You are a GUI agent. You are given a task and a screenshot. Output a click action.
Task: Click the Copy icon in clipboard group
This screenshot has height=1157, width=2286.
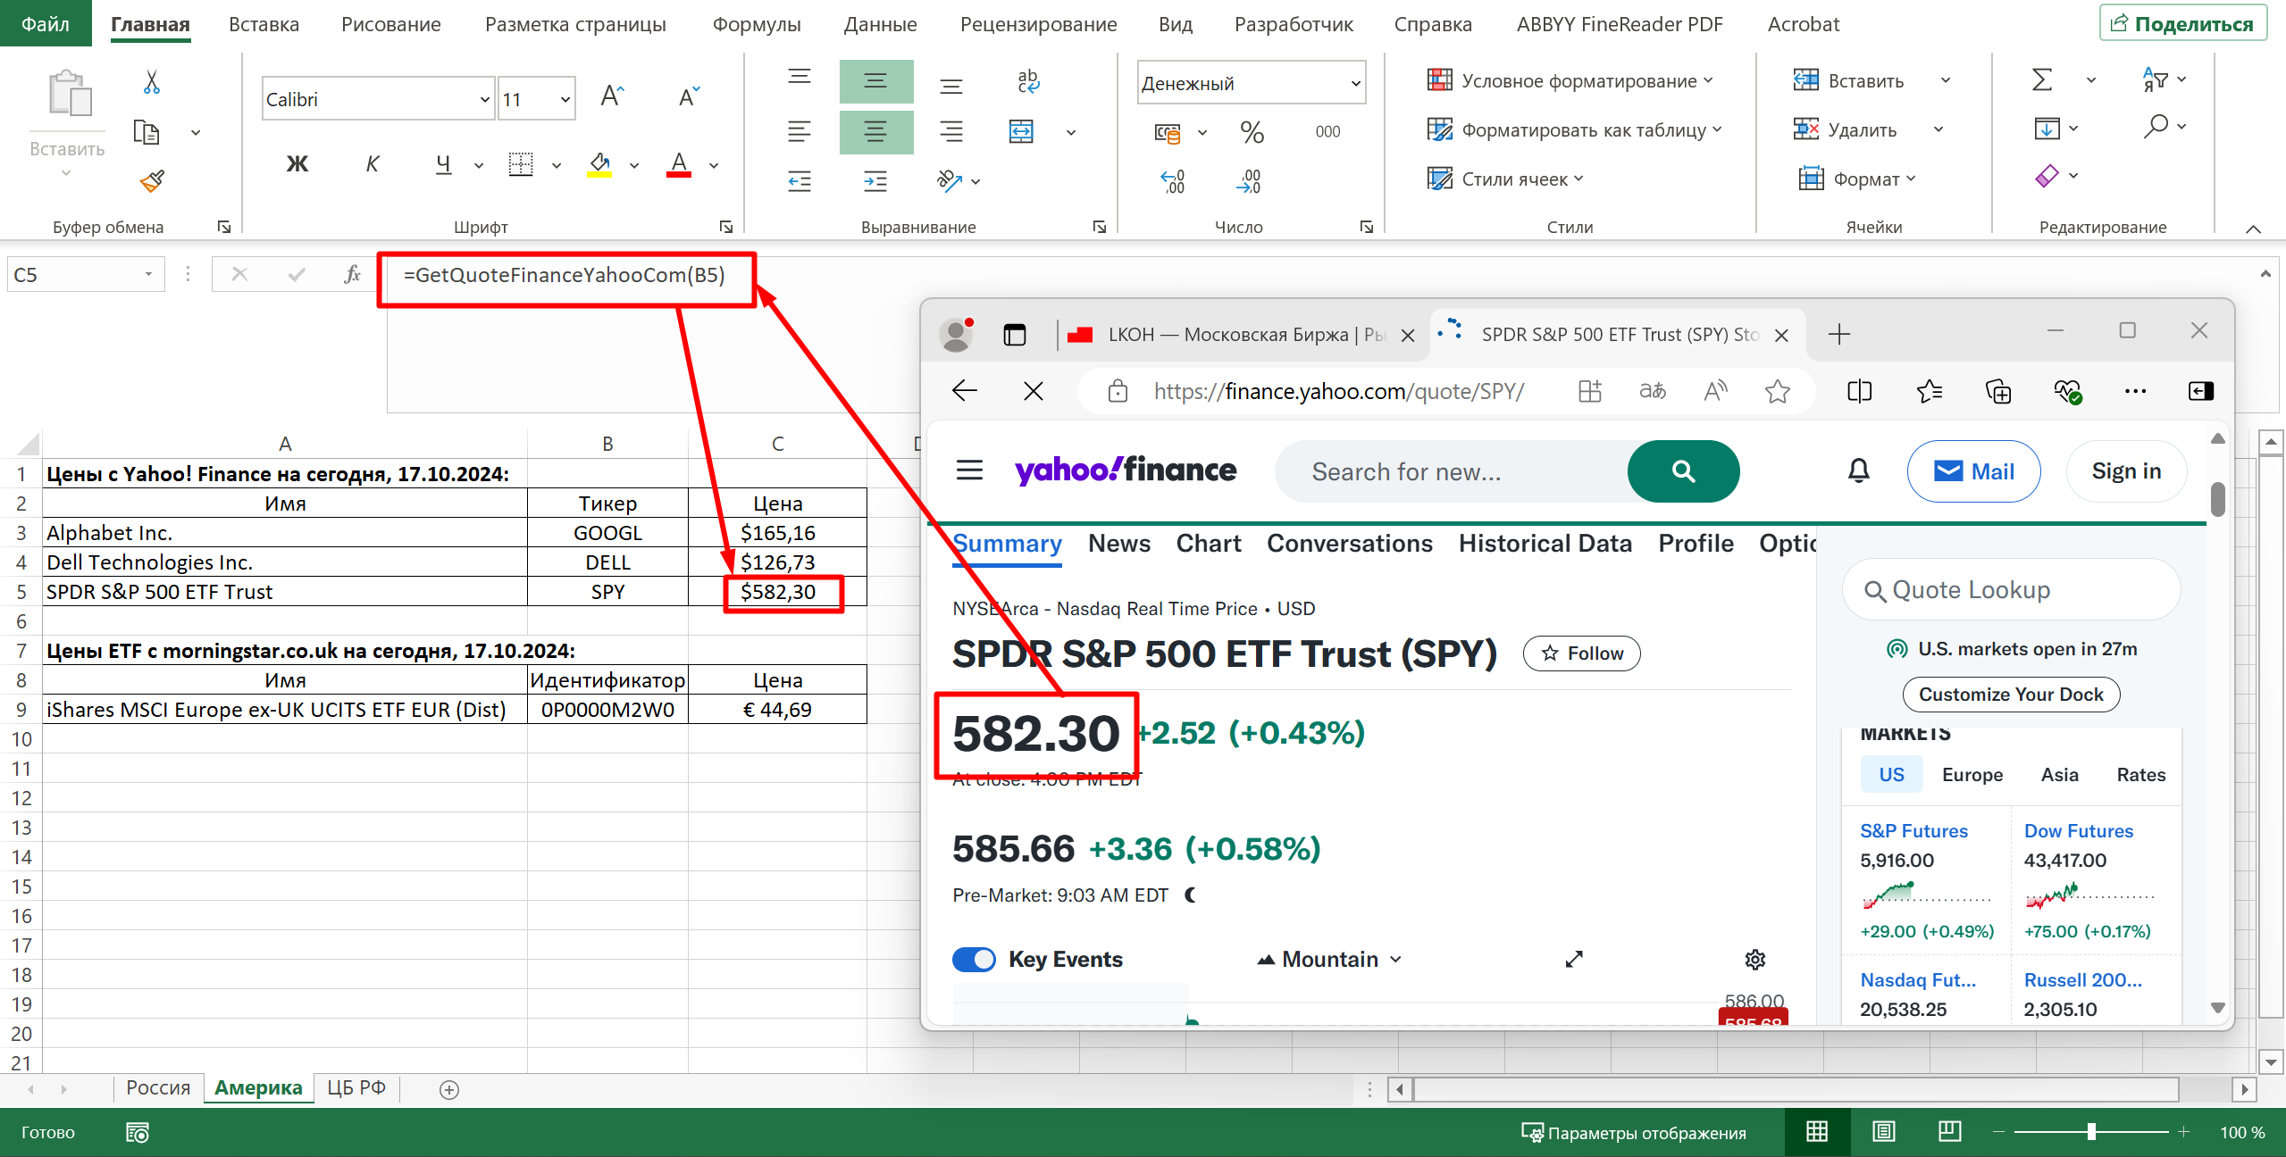[147, 132]
